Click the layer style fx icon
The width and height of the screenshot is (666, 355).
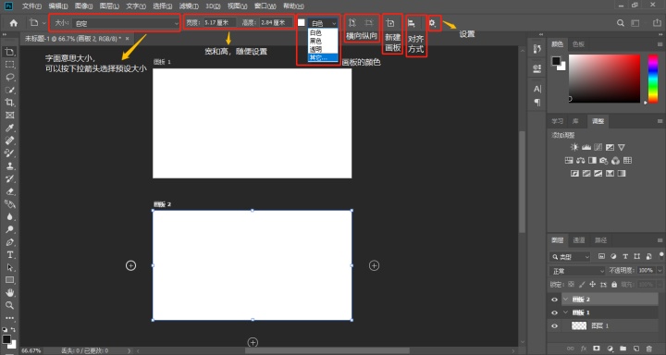584,349
